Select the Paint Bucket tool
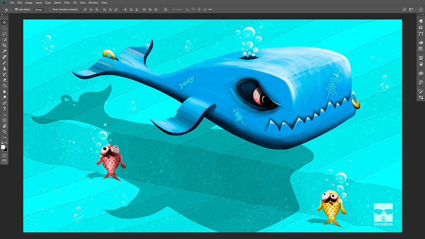425x239 pixels. click(x=4, y=85)
